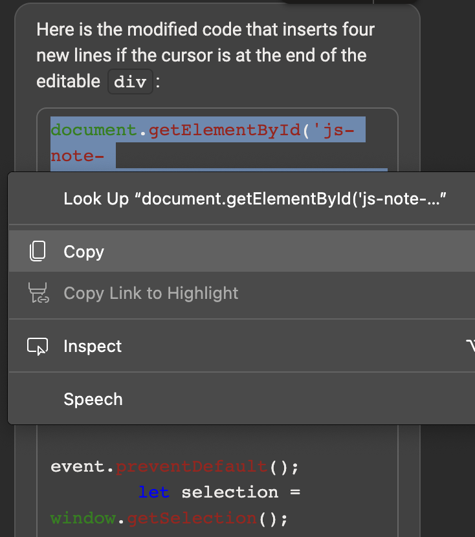Click the blue 'let' keyword
This screenshot has height=537, width=475.
153,492
